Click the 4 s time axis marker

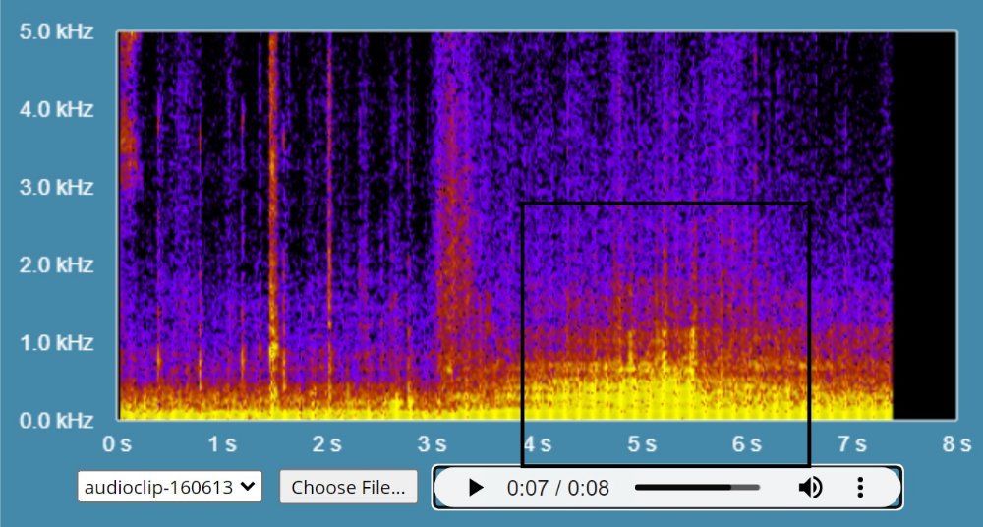point(537,444)
